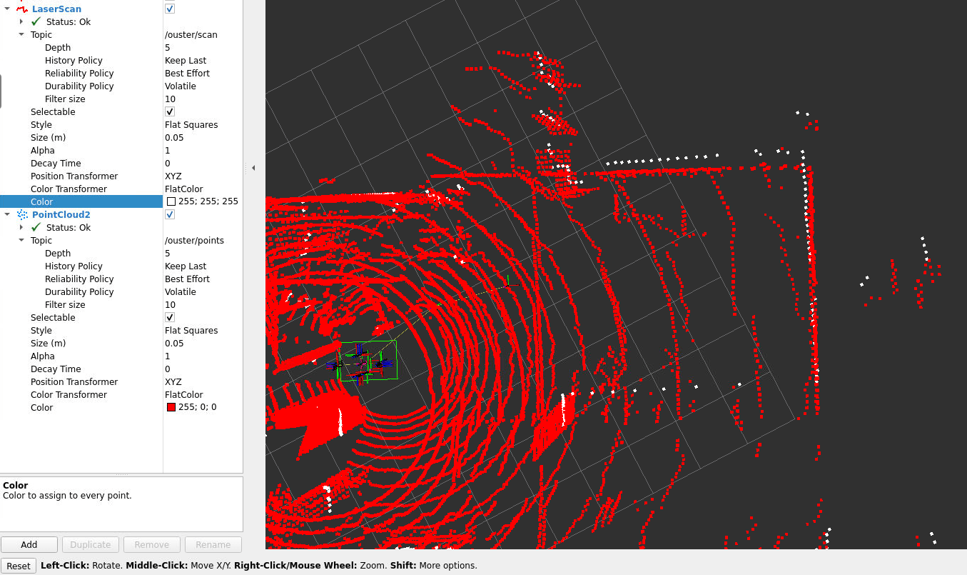The image size is (967, 575).
Task: Click the red PointCloud2 color swatch
Action: point(171,408)
